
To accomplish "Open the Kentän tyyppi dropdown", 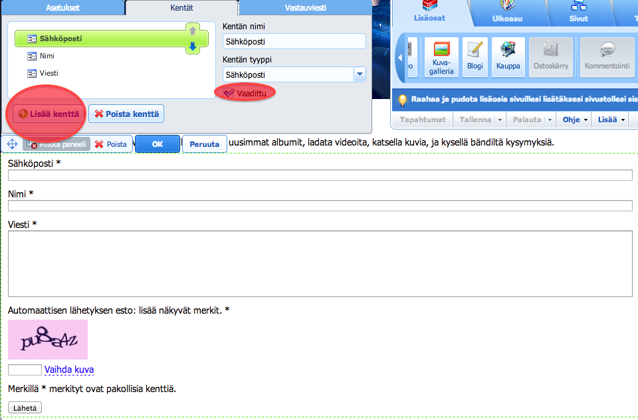I will click(x=360, y=74).
